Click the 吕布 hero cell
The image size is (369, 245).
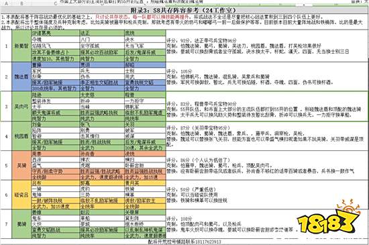[x=55, y=183]
